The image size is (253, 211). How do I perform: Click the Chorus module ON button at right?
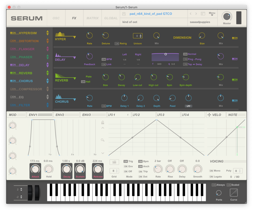click(235, 100)
